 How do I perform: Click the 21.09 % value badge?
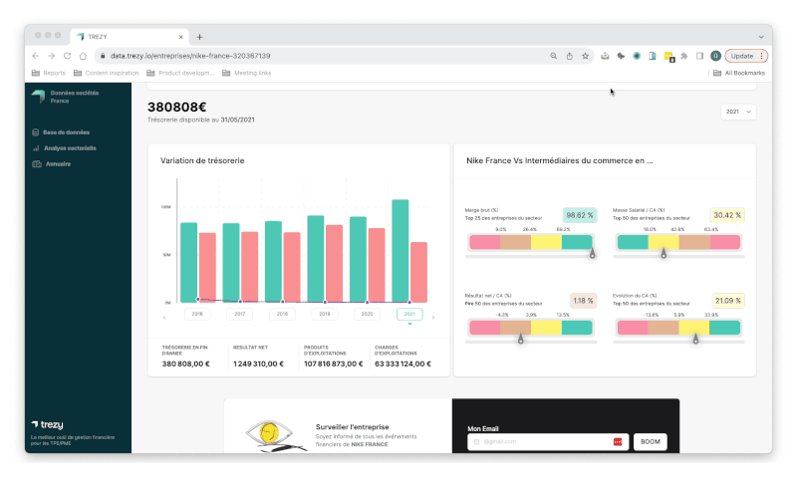click(x=728, y=301)
